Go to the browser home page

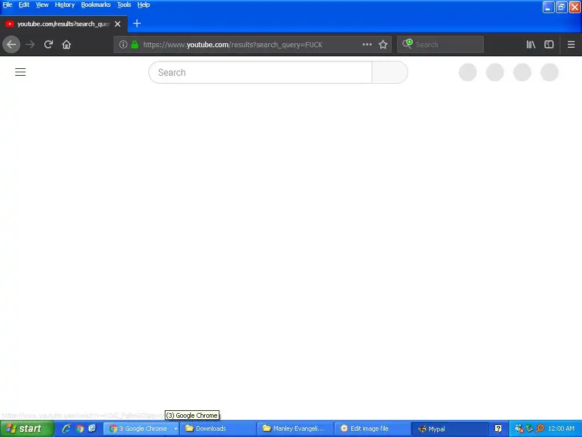66,44
